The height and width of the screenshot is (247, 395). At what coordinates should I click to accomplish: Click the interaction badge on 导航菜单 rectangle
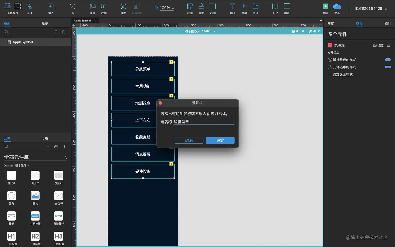[171, 62]
